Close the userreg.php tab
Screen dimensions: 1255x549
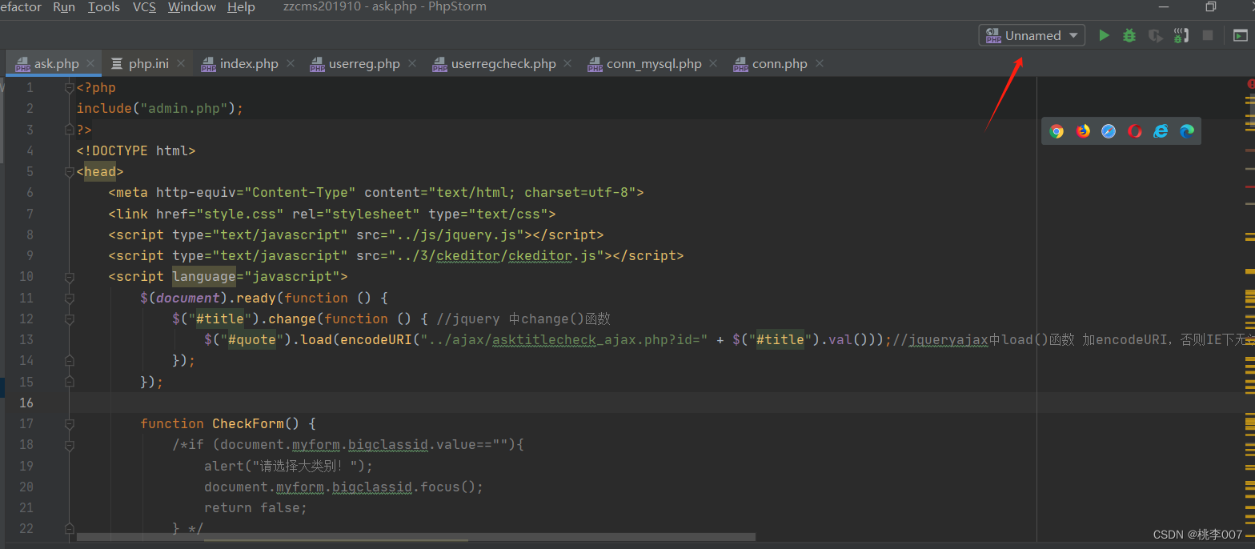pyautogui.click(x=411, y=63)
